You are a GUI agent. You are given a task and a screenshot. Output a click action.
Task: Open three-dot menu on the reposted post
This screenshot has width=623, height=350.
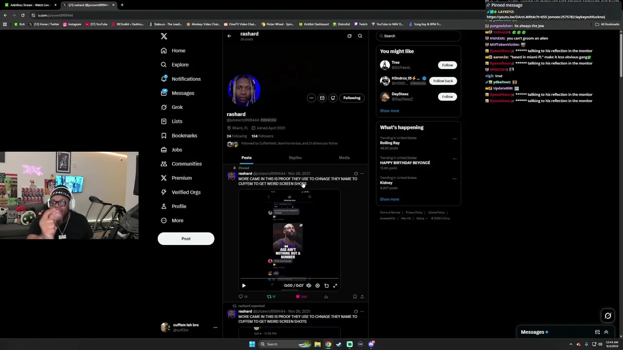click(x=362, y=312)
